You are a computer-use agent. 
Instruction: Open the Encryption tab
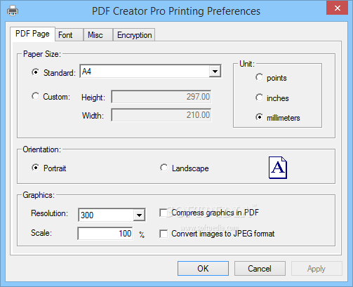point(134,35)
